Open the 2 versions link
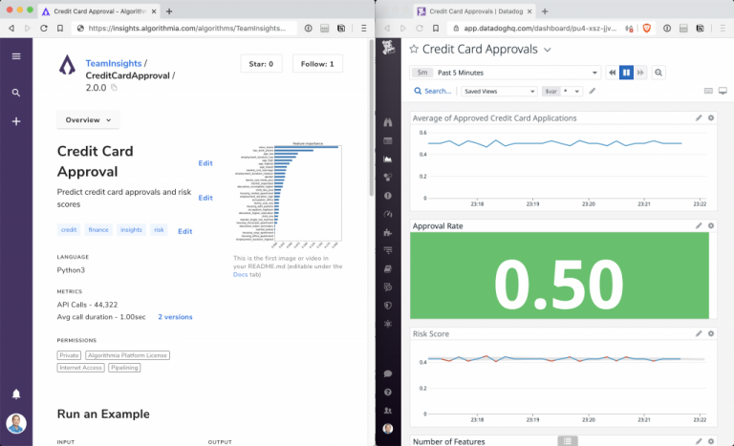Viewport: 734px width, 446px height. pyautogui.click(x=175, y=317)
